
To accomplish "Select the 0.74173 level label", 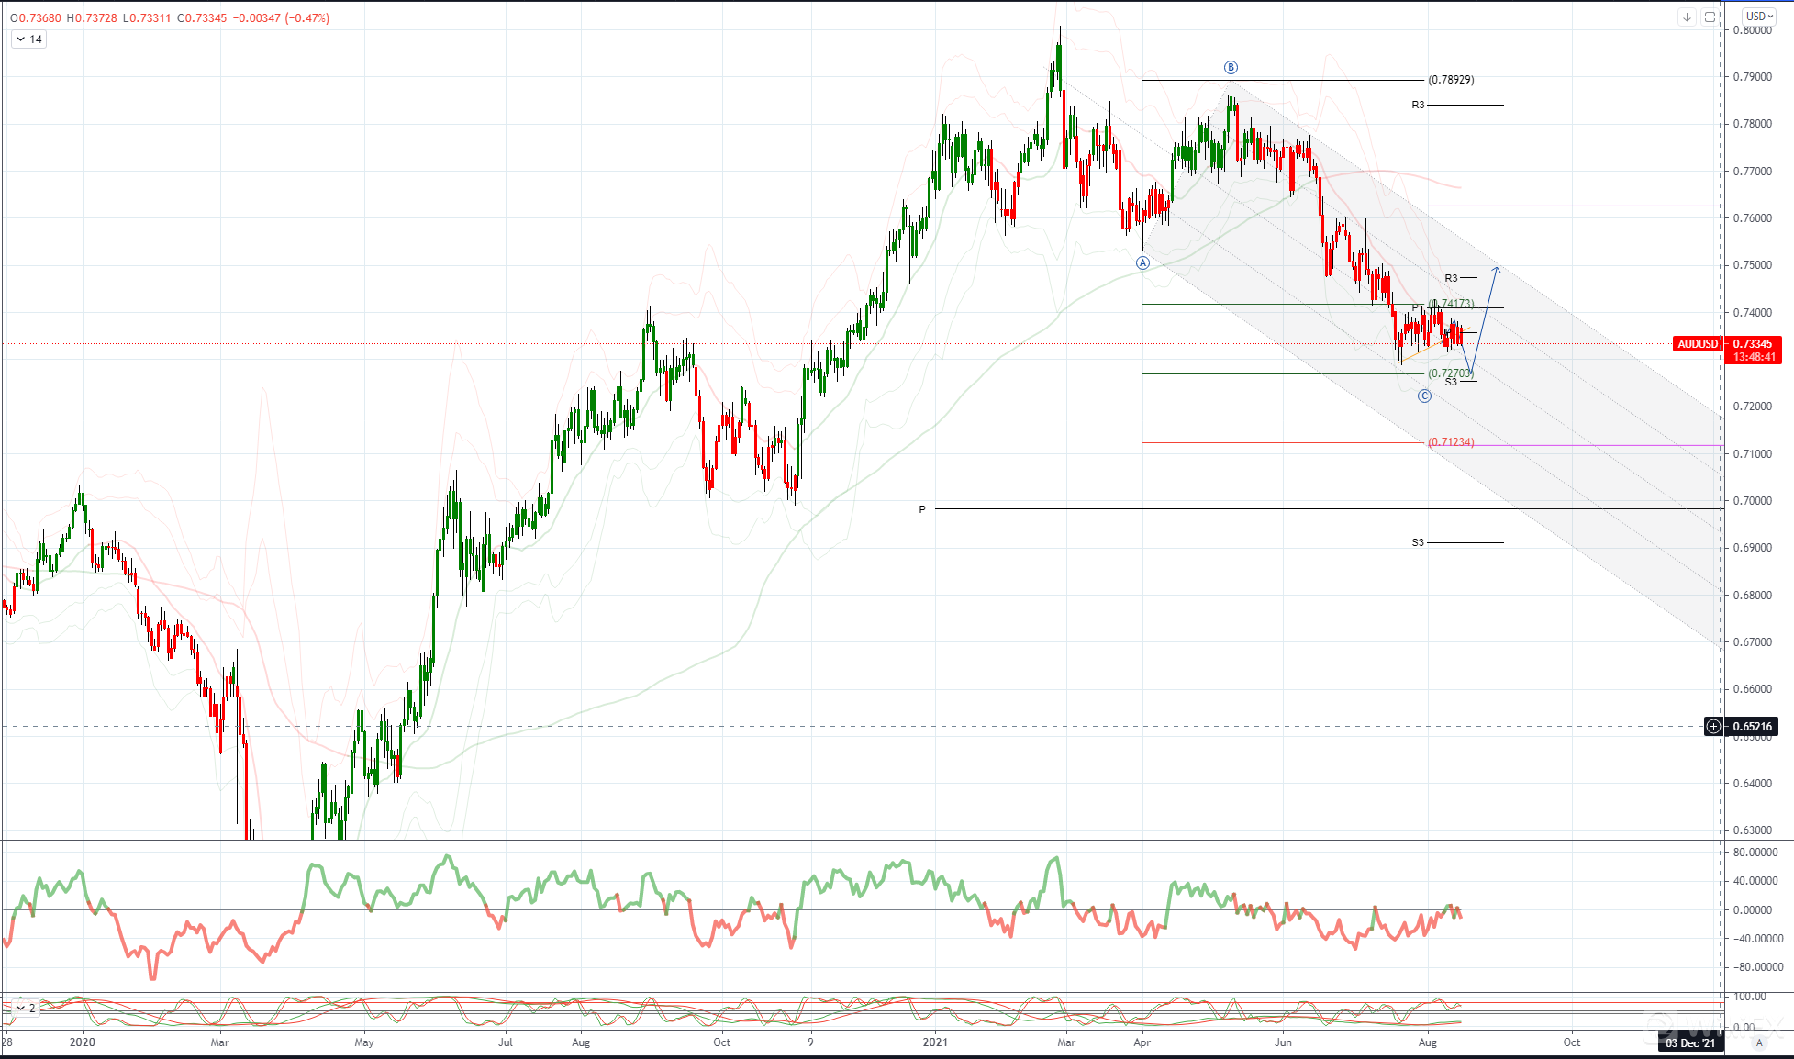I will tap(1453, 304).
